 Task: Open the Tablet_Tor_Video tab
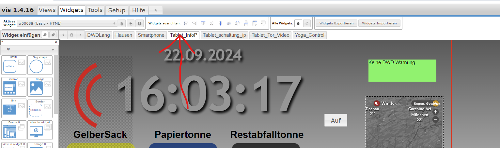point(271,35)
